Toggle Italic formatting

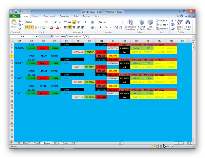pos(31,27)
